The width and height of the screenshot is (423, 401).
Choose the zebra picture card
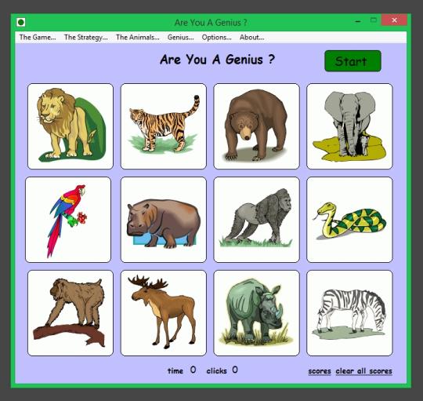[x=349, y=313]
